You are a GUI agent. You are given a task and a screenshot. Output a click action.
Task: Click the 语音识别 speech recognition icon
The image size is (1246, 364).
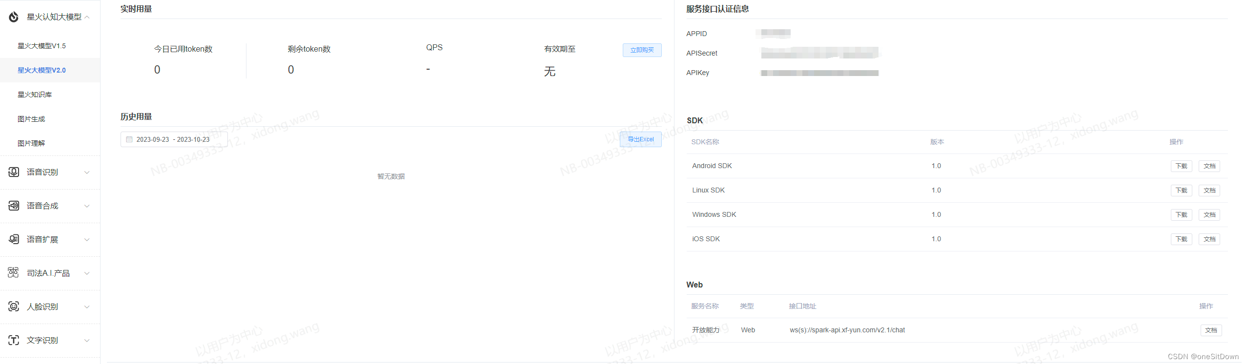(x=14, y=172)
